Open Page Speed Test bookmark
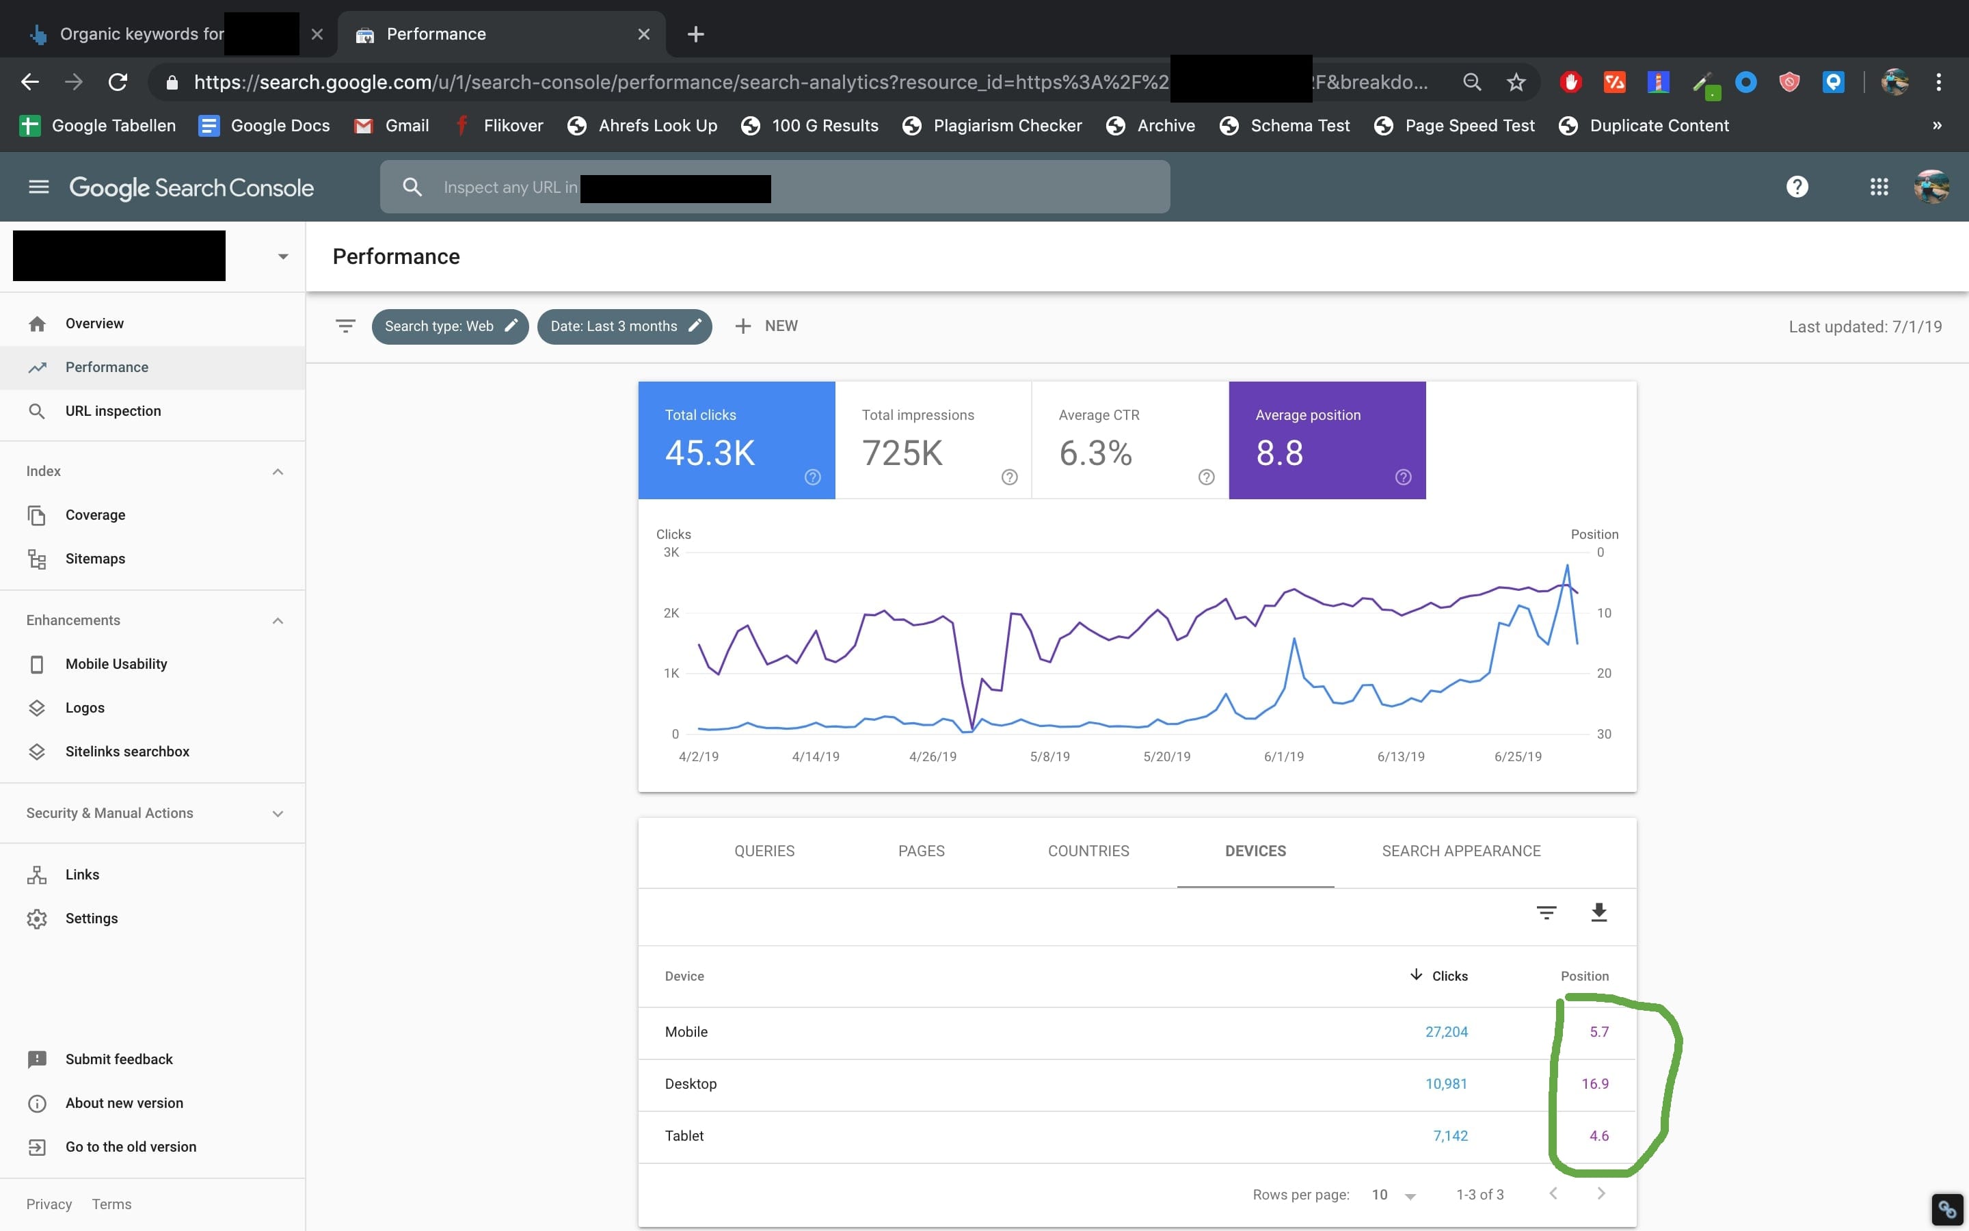1969x1231 pixels. (x=1454, y=127)
